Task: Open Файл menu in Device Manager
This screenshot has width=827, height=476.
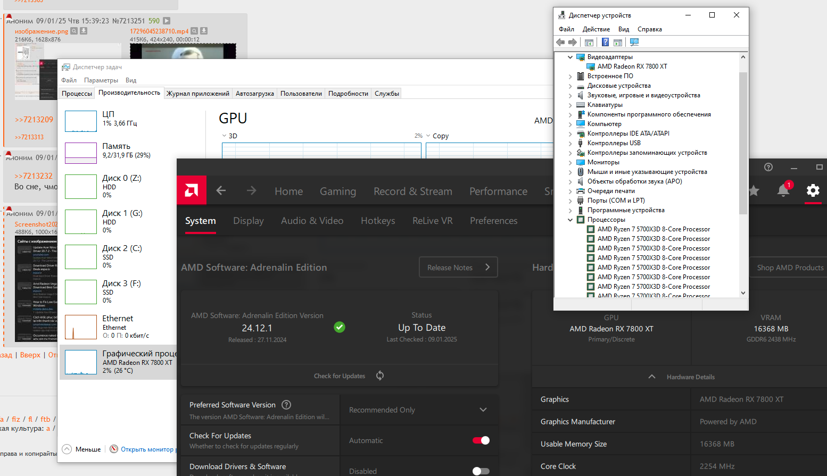Action: pyautogui.click(x=566, y=29)
